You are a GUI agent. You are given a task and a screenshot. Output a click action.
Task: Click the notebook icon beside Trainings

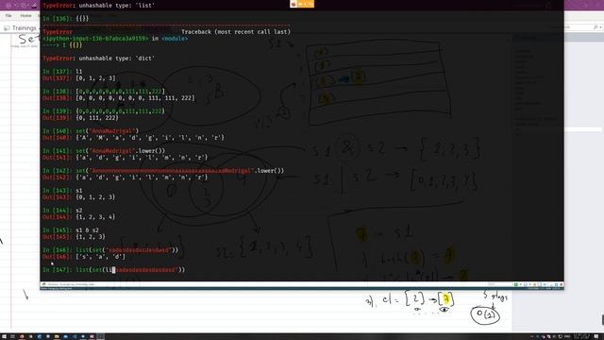(7, 28)
